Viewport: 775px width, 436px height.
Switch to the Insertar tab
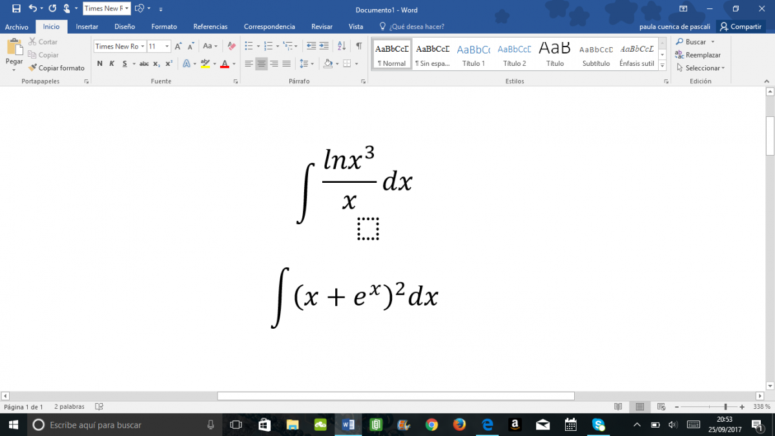pos(87,26)
